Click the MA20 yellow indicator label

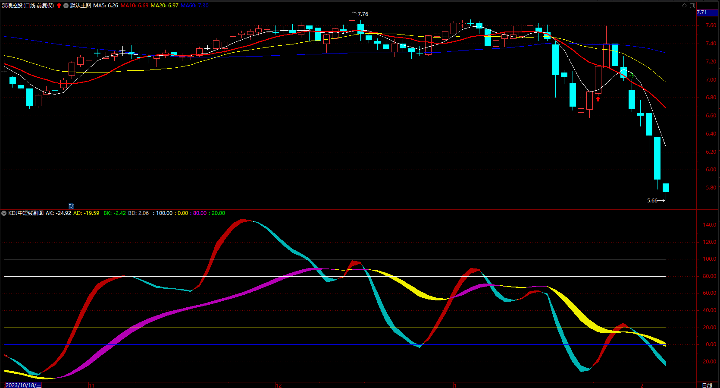point(164,6)
